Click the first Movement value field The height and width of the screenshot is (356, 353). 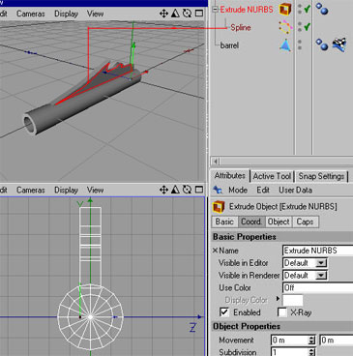coord(289,341)
